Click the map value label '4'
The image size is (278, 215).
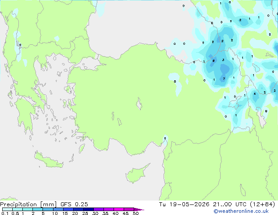[255, 93]
